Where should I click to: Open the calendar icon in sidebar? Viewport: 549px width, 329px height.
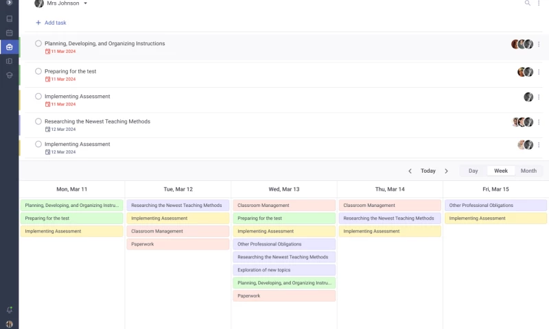10,33
